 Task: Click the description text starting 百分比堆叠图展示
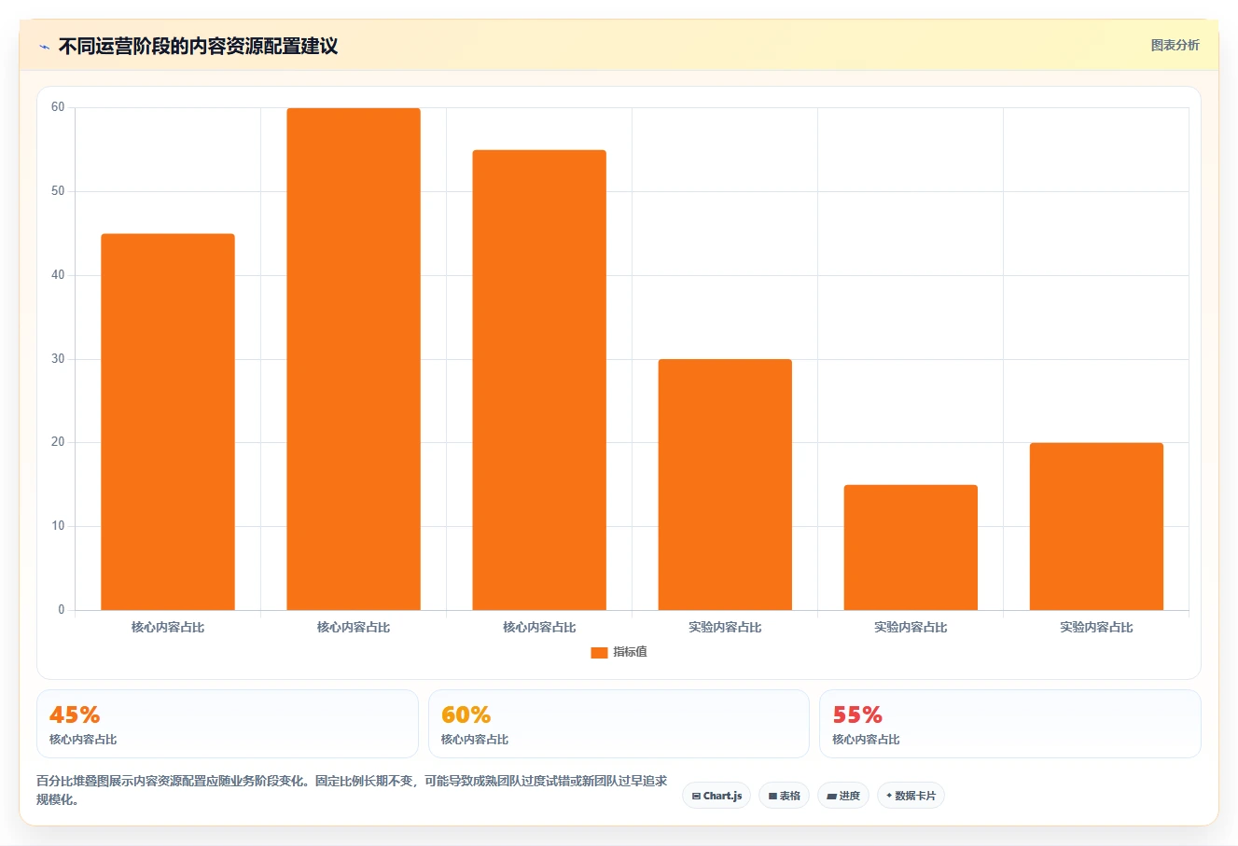[352, 790]
